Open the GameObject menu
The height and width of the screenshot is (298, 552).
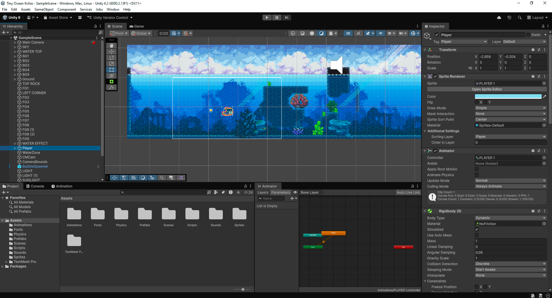pos(44,9)
